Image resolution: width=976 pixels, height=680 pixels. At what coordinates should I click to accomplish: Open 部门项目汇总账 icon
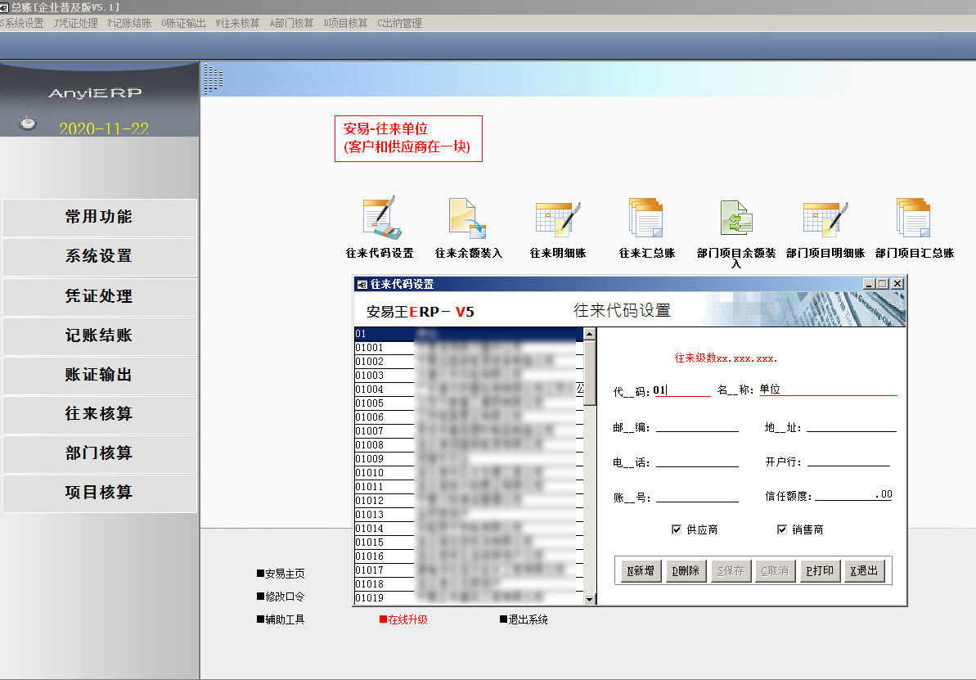[914, 218]
